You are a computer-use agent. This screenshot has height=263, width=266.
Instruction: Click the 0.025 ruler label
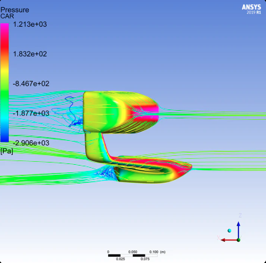(120, 259)
